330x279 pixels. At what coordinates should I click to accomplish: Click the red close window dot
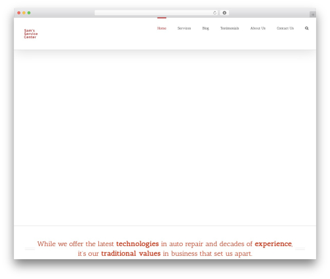[x=19, y=13]
